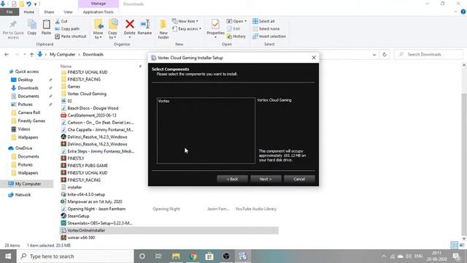Select the krita-x64-4.3.0-setup file

point(86,194)
